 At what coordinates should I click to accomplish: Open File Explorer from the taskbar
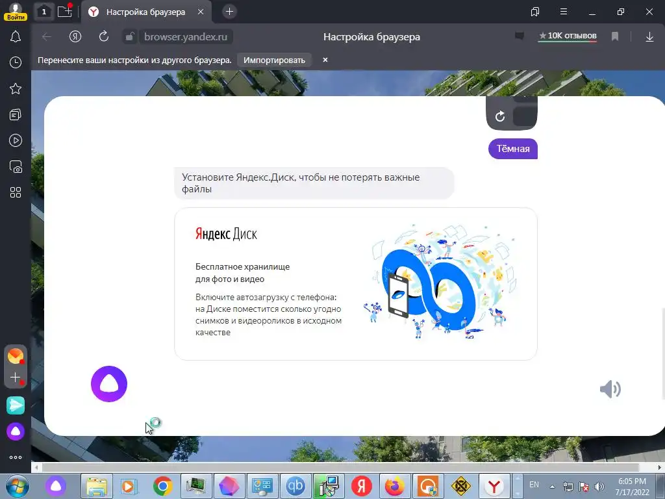[x=97, y=486]
